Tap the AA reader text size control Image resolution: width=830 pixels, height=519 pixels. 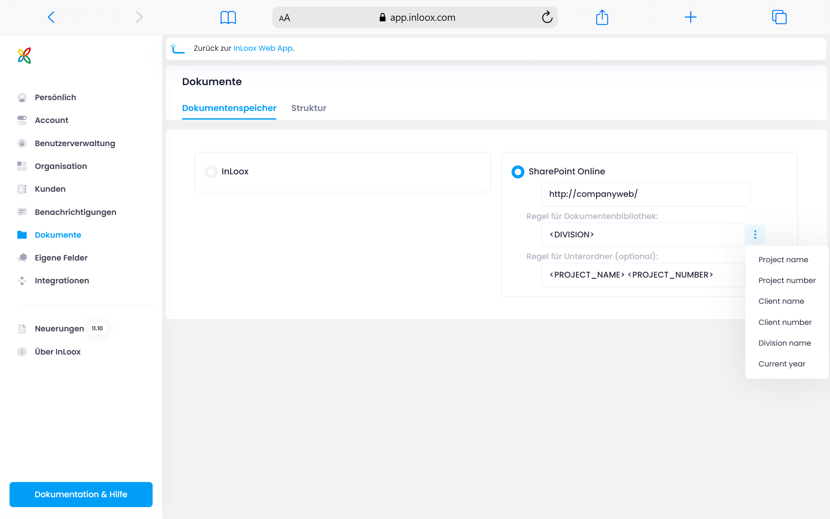[285, 18]
